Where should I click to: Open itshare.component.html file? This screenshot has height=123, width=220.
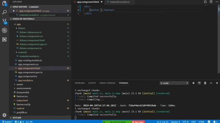click(x=32, y=40)
